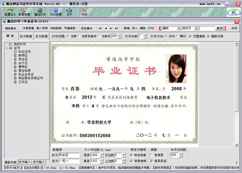Switch to the 收方数据 tab
This screenshot has width=242, height=173.
[26, 36]
